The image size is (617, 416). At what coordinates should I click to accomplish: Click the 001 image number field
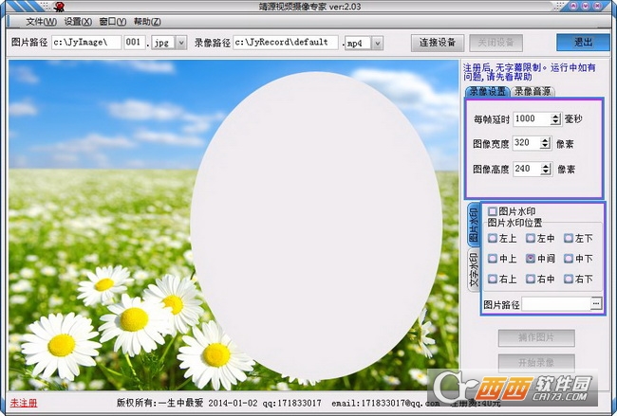pos(135,43)
